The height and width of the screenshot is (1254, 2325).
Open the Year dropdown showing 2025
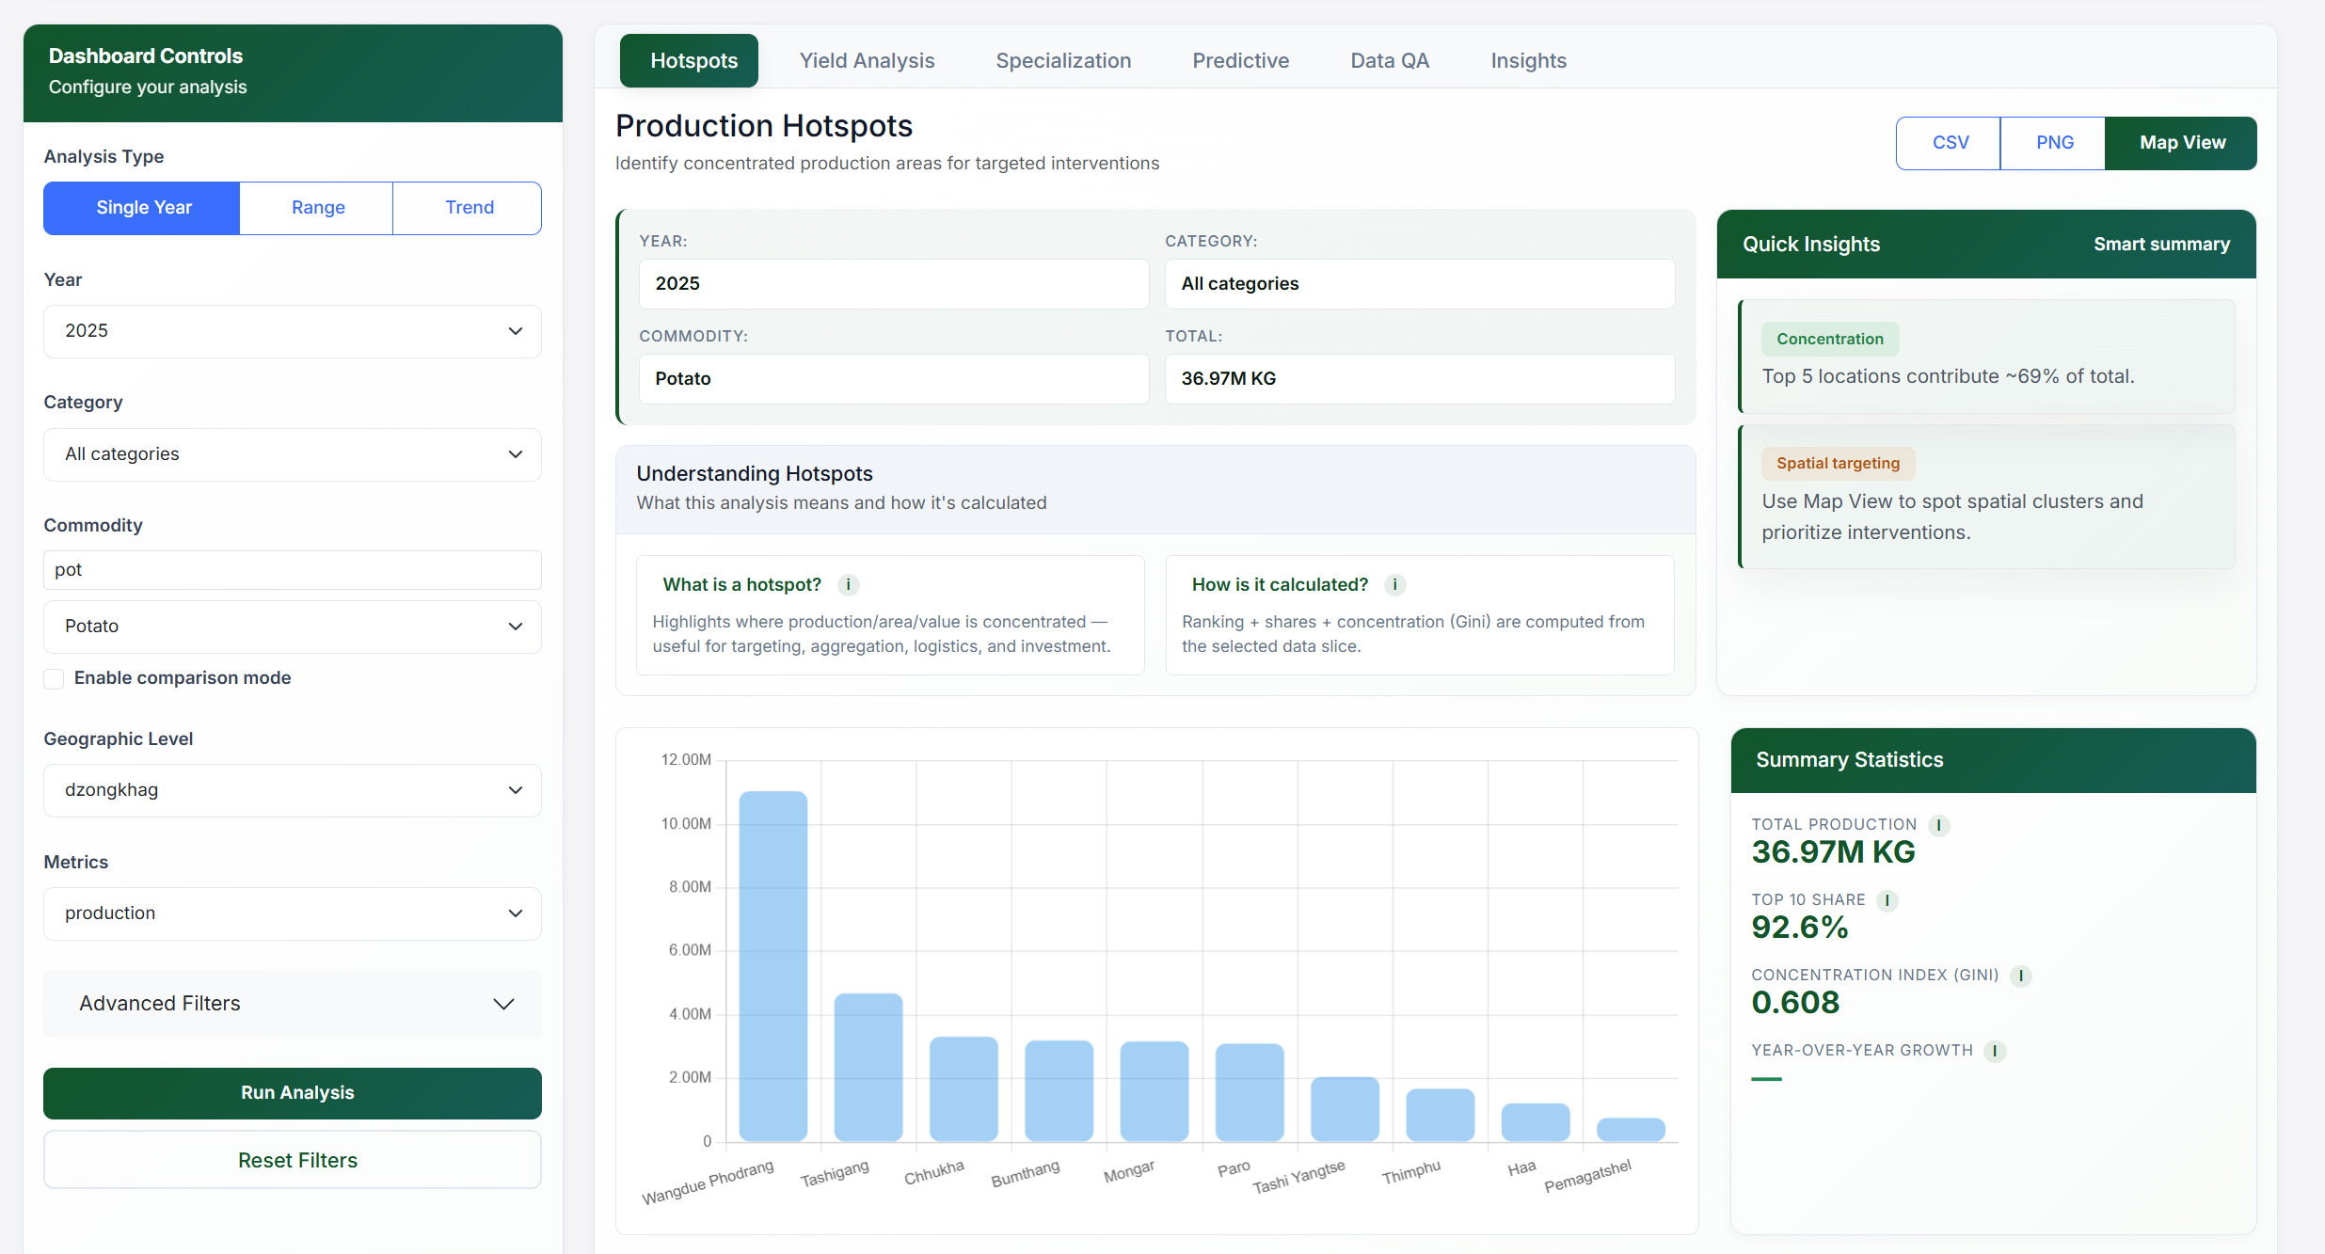tap(292, 331)
